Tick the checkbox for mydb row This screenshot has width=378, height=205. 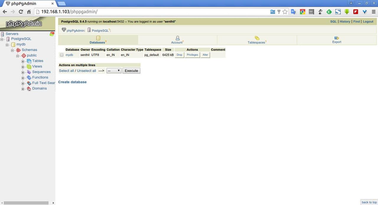pos(62,55)
